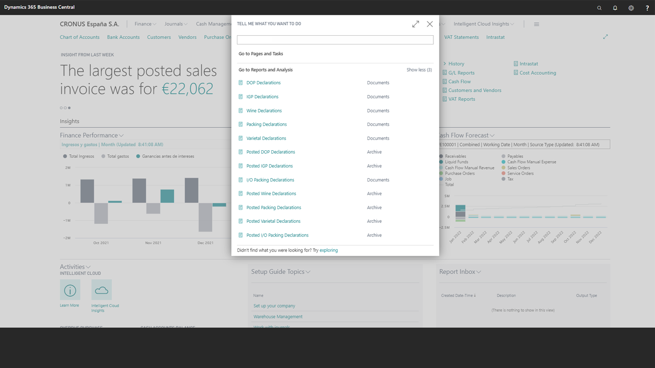The width and height of the screenshot is (655, 368).
Task: Expand the History group
Action: click(453, 64)
